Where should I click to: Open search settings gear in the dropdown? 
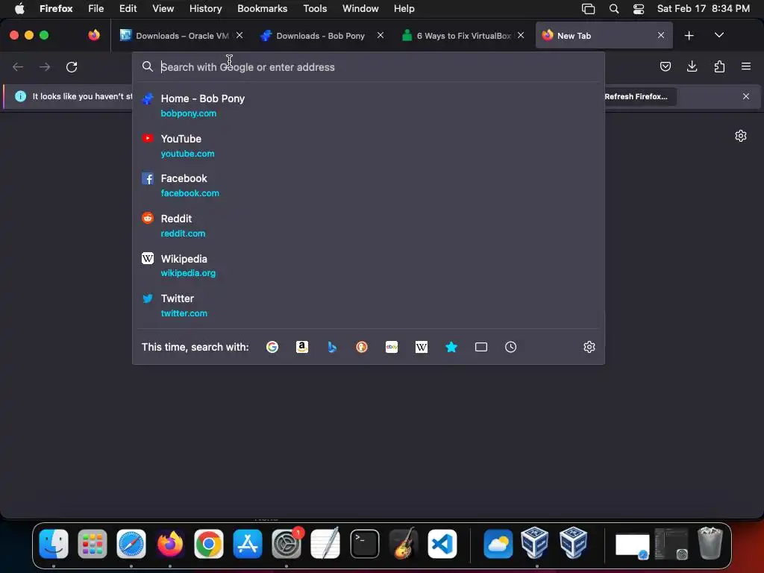point(589,347)
